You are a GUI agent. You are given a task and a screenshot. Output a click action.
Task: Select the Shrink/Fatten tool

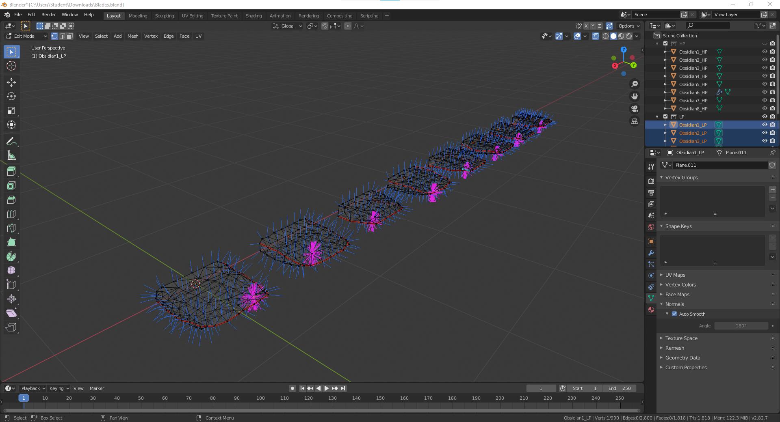(x=11, y=299)
